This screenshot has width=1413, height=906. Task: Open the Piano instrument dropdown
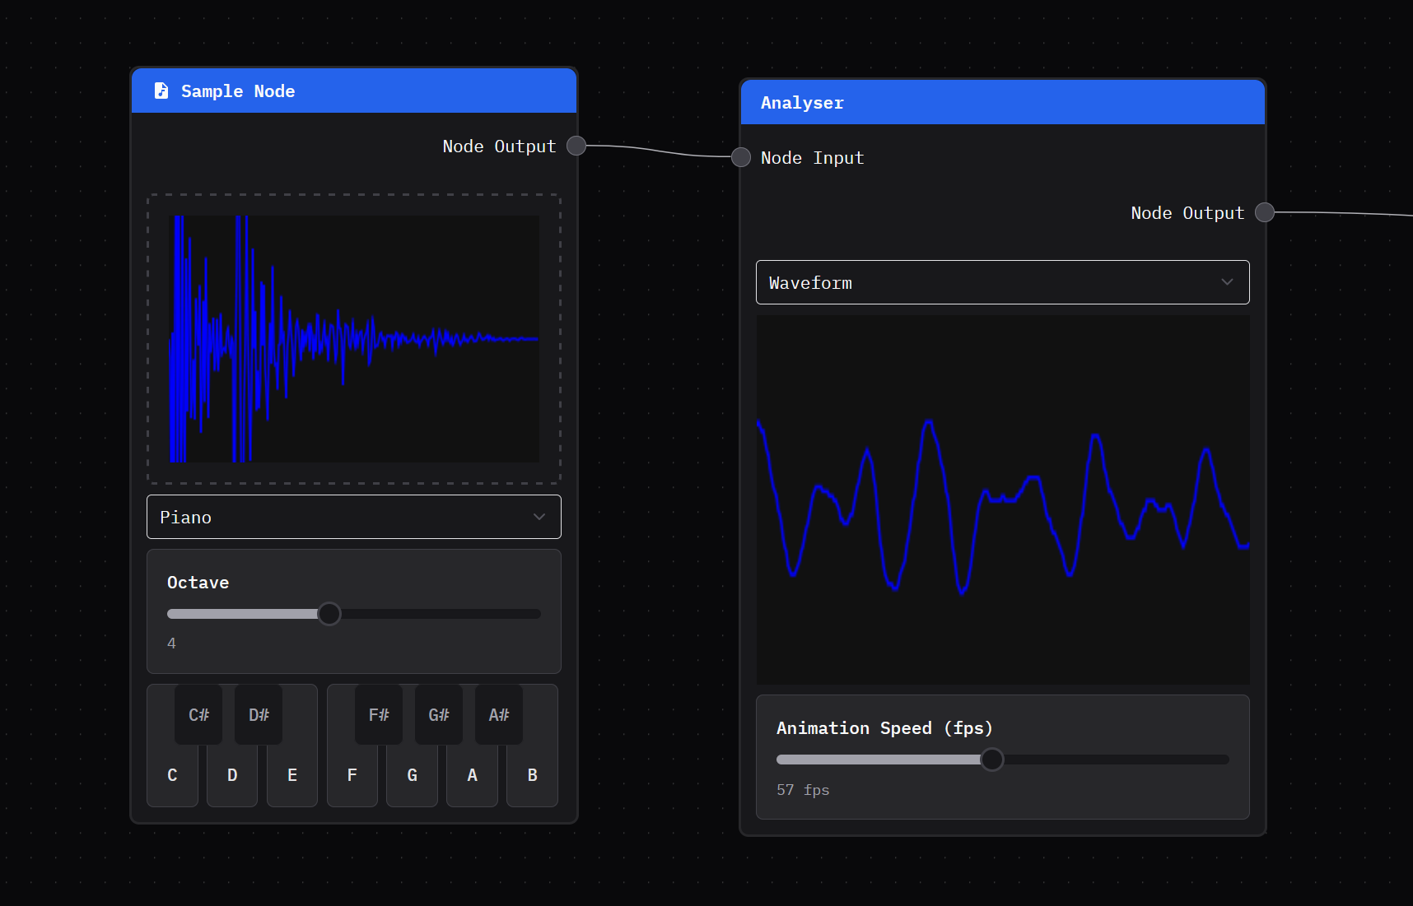click(x=353, y=517)
